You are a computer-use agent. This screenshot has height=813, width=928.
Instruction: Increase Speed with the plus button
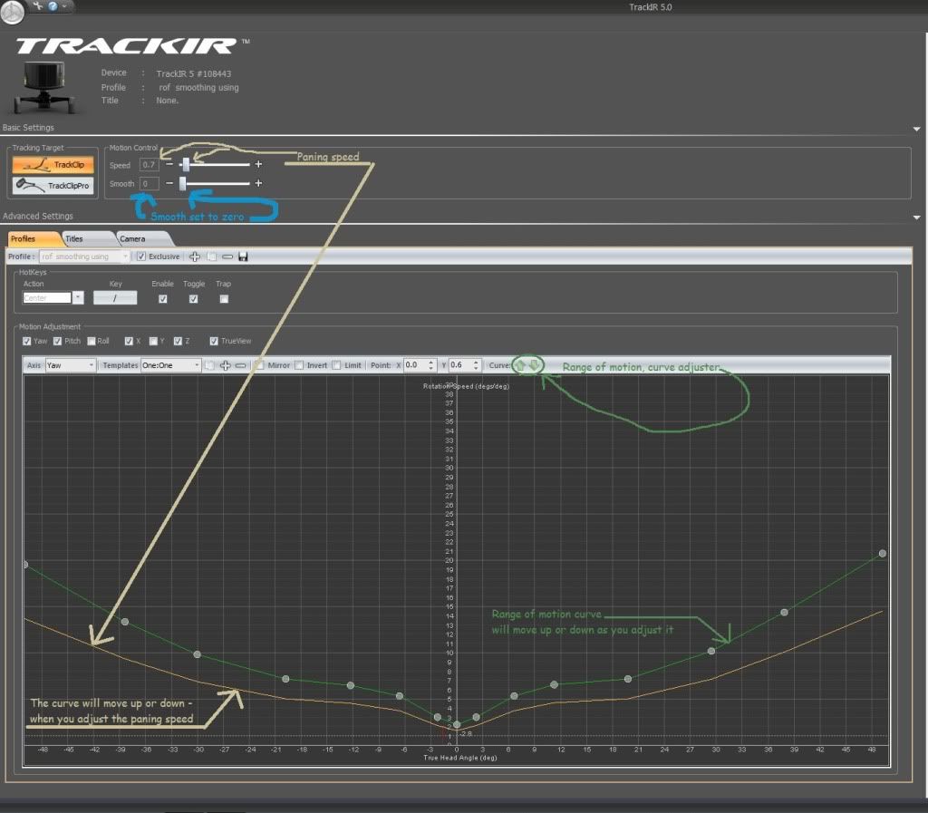[258, 164]
